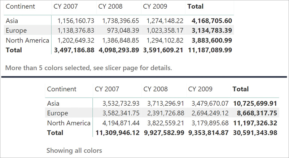Click the value 2,694,249.12

click(210, 113)
